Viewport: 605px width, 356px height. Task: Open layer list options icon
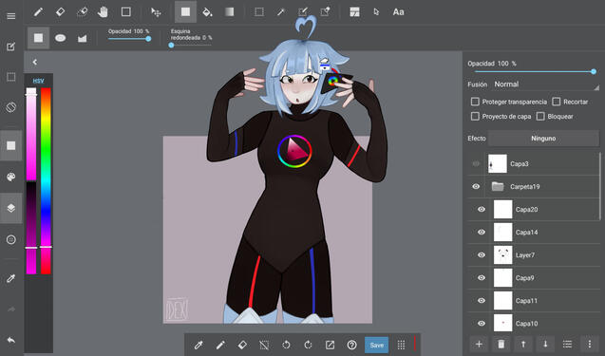pyautogui.click(x=567, y=344)
